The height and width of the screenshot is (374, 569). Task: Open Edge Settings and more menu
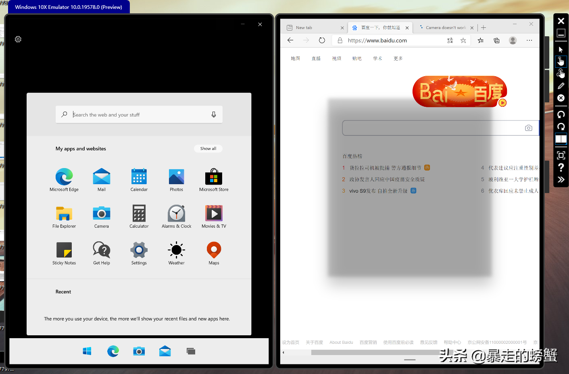(529, 40)
